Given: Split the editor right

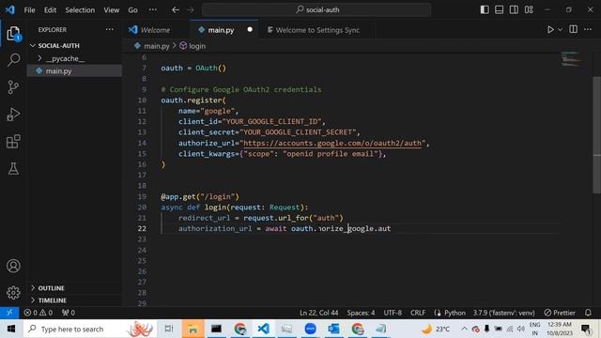Looking at the screenshot, I should tap(573, 29).
